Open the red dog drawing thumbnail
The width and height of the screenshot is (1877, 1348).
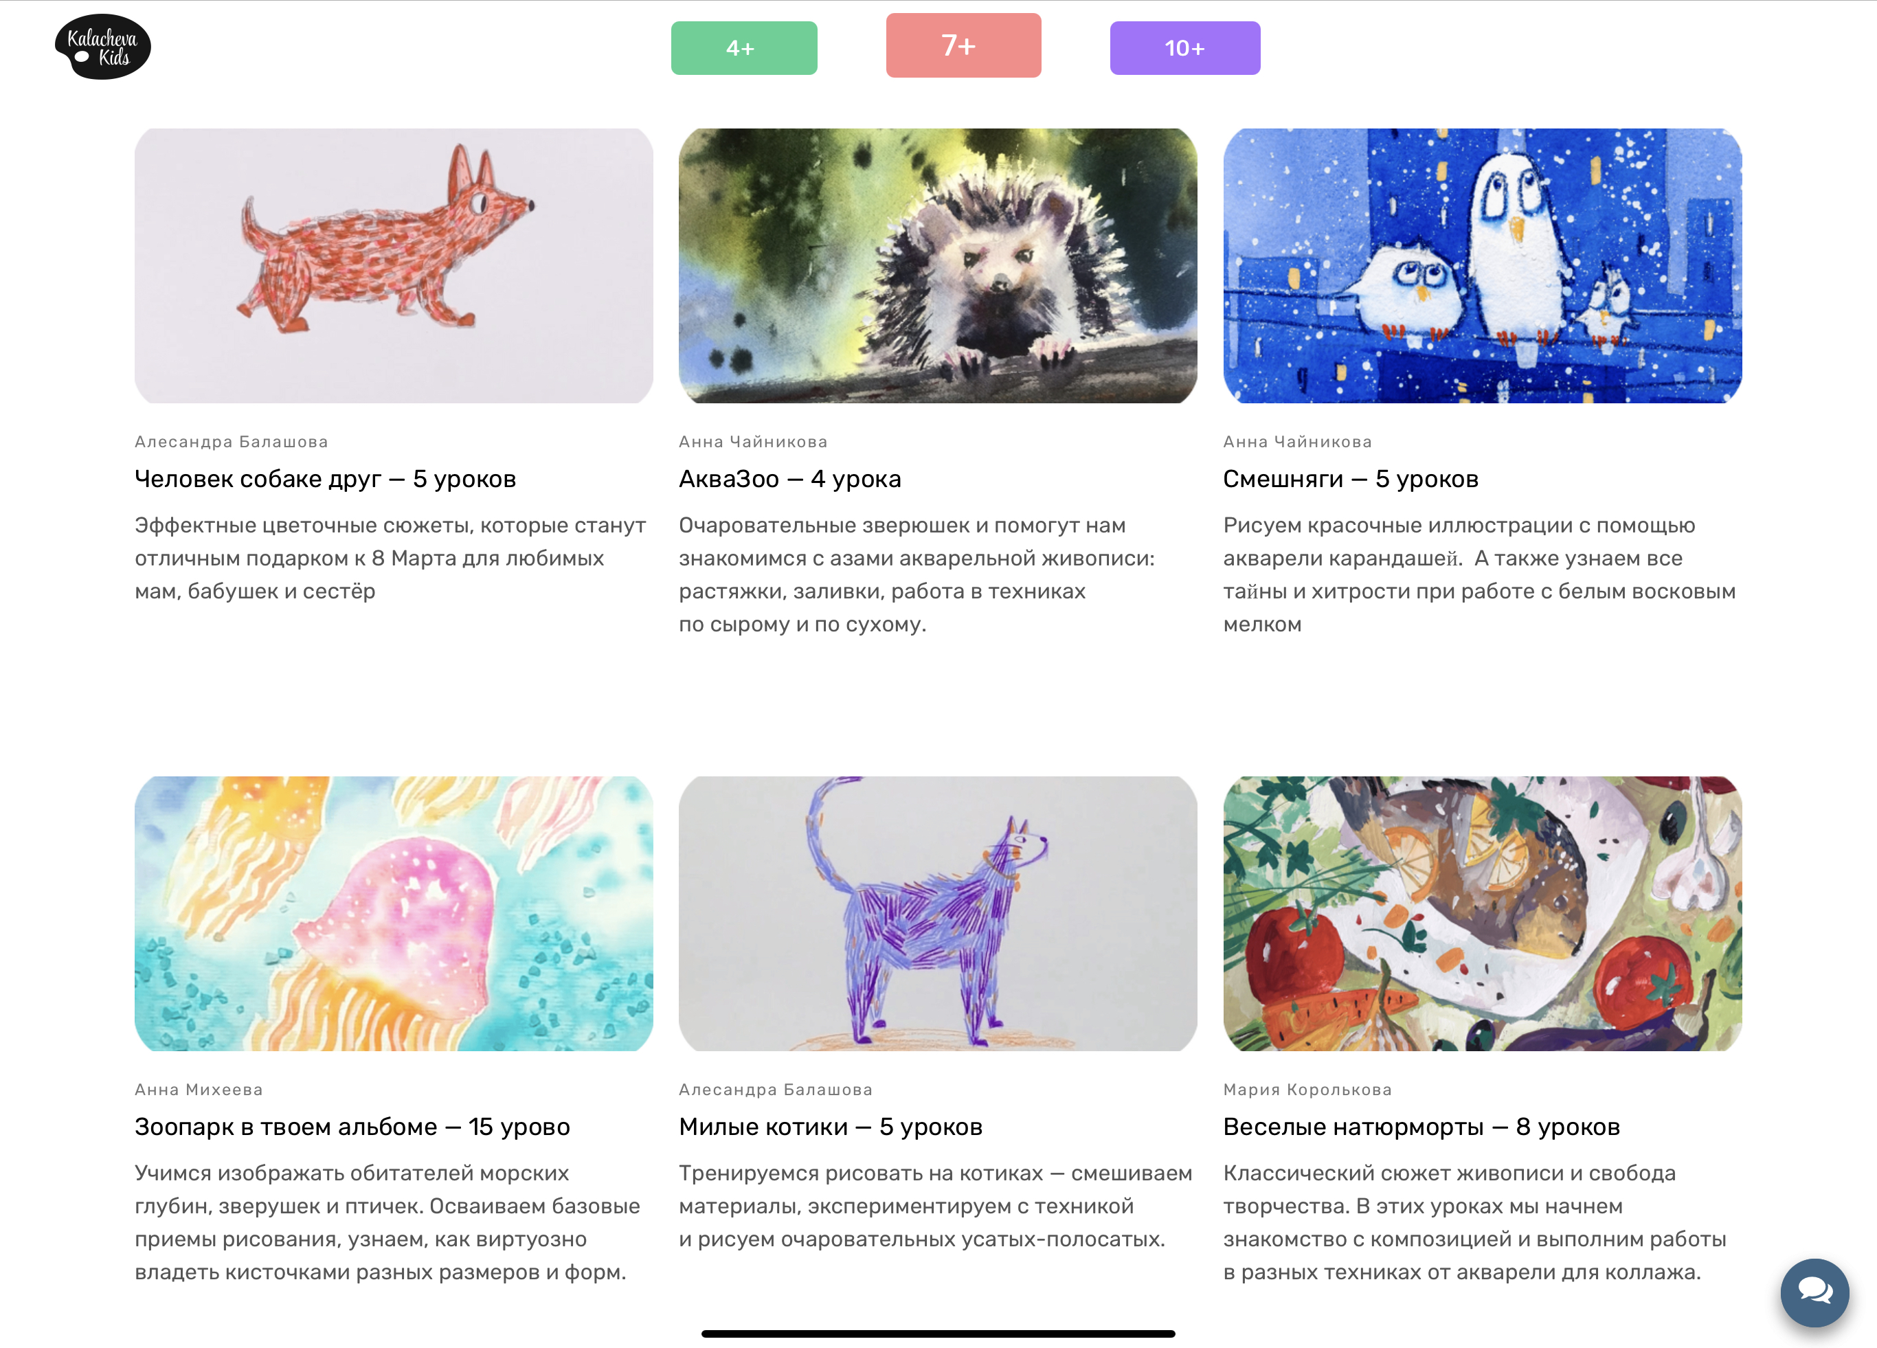pos(393,266)
